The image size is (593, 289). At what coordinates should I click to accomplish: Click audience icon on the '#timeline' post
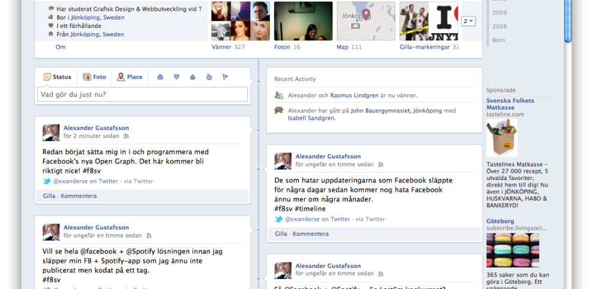[381, 164]
